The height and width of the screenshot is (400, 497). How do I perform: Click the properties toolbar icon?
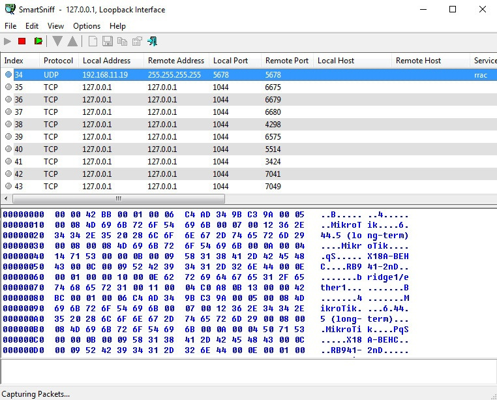pos(137,41)
